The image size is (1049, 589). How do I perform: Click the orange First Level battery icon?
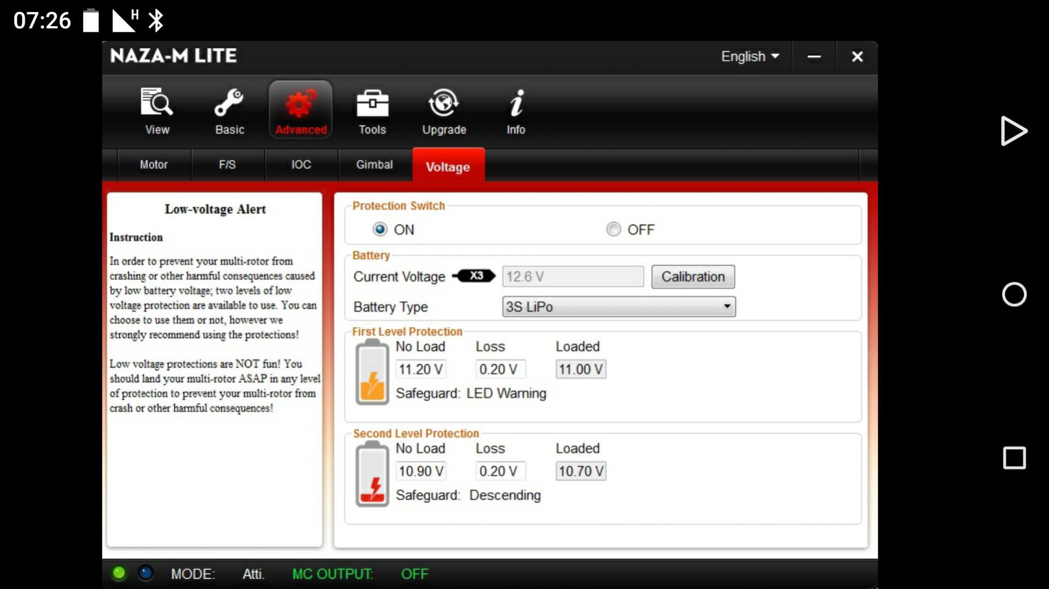pyautogui.click(x=372, y=372)
